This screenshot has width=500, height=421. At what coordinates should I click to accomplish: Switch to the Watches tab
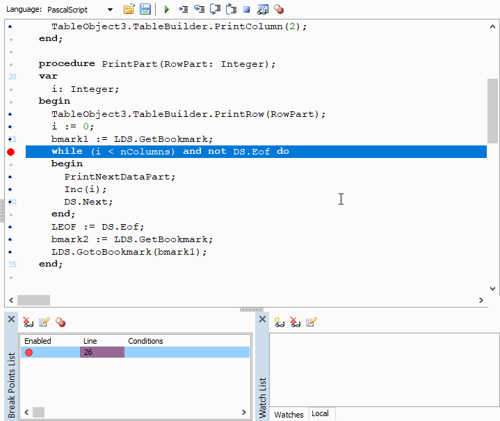click(289, 414)
